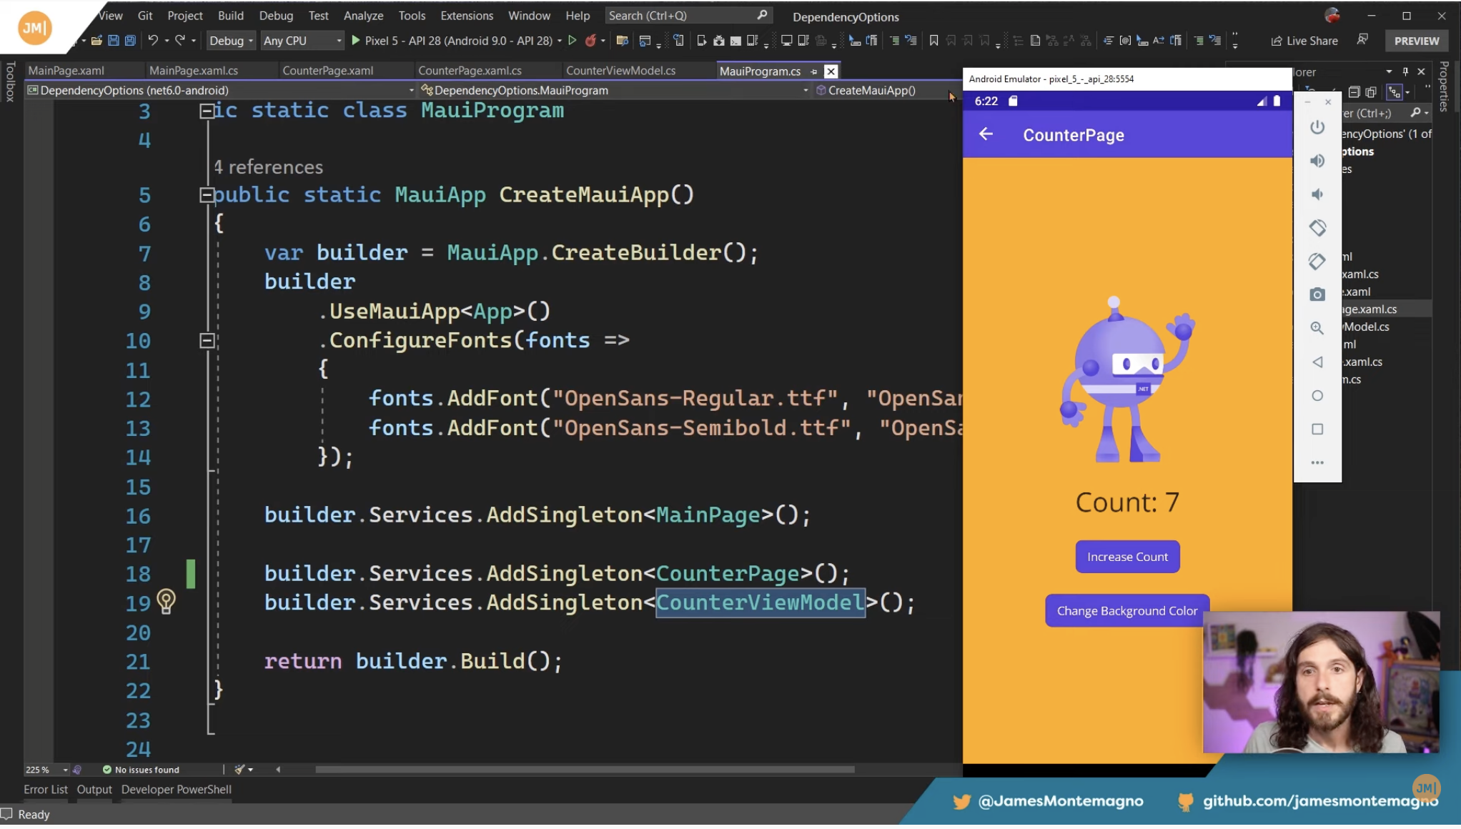Image resolution: width=1461 pixels, height=829 pixels.
Task: Click the lightbulb quick actions icon
Action: 166,602
